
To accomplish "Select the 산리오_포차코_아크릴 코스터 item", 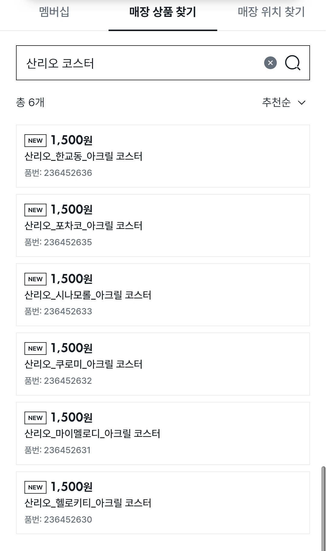I will tap(83, 226).
